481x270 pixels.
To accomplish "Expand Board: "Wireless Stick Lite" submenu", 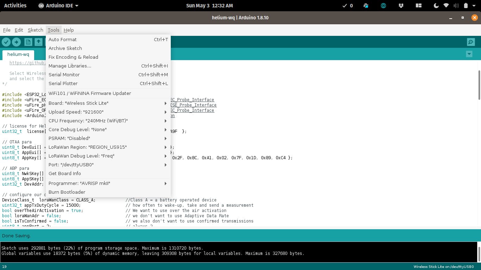I will click(x=108, y=103).
